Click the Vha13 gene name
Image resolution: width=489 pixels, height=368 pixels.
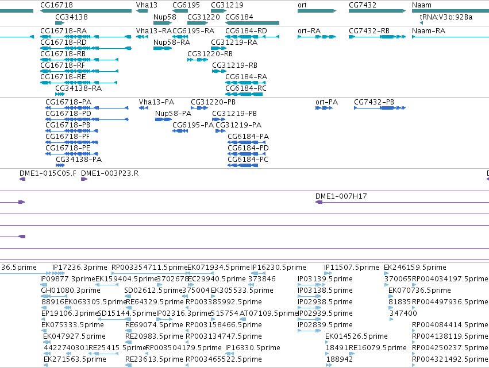(x=147, y=5)
